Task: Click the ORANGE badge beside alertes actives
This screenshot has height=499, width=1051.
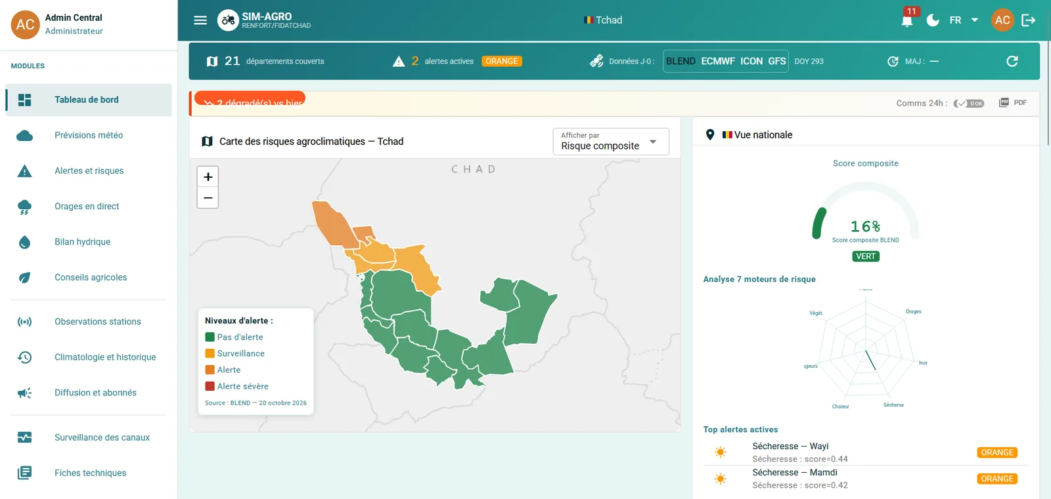Action: pos(502,61)
